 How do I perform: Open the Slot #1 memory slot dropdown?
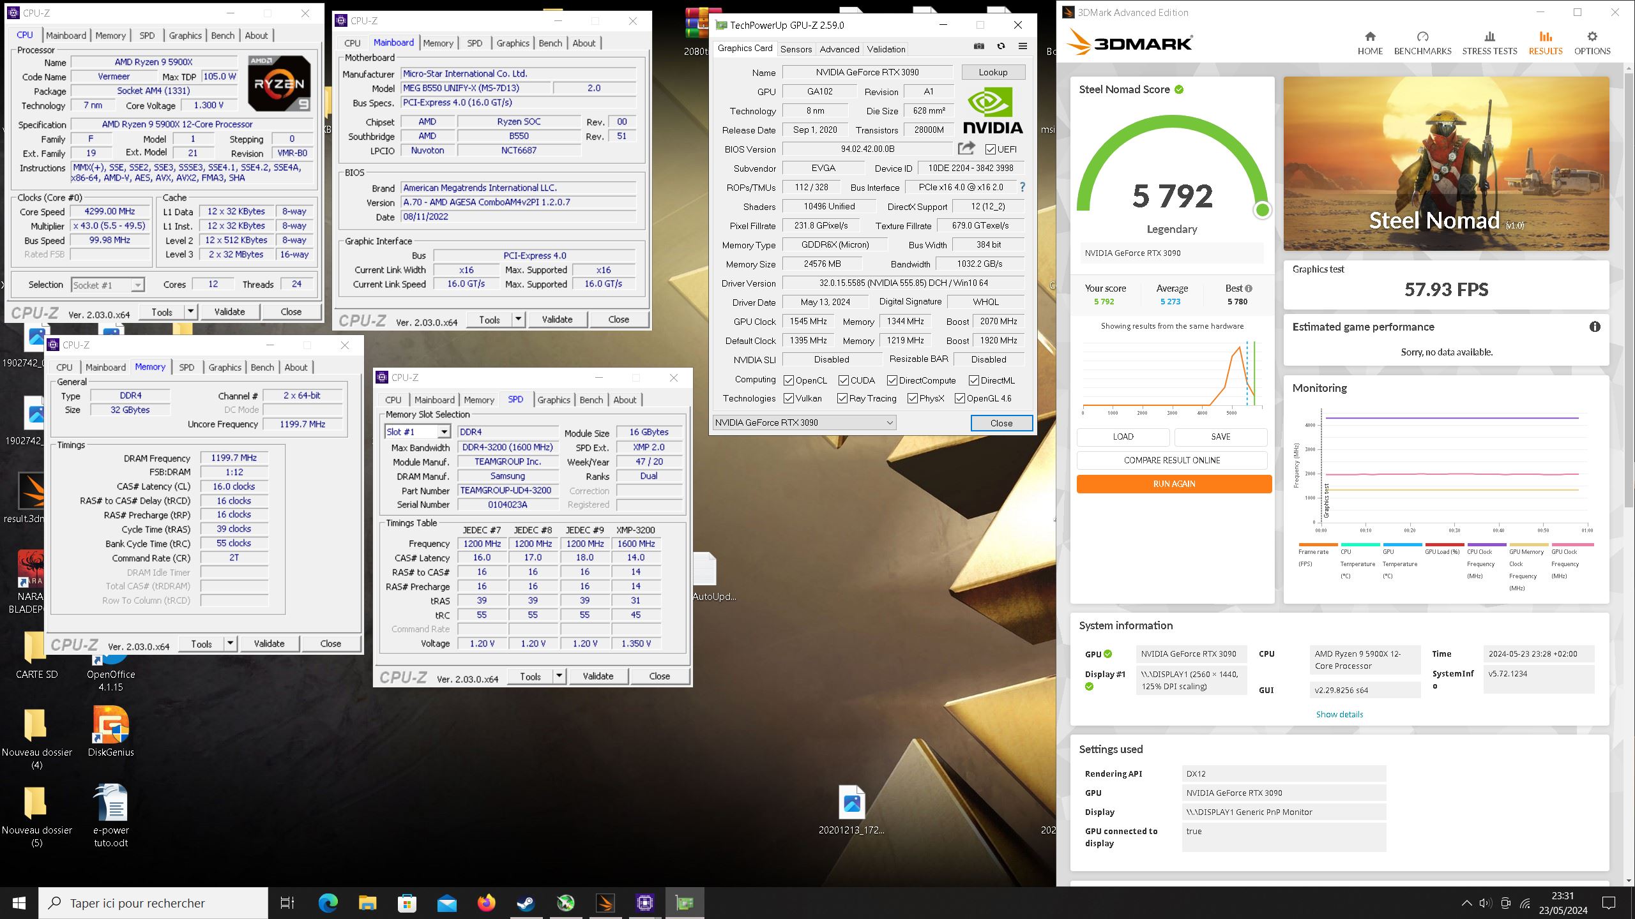[417, 432]
